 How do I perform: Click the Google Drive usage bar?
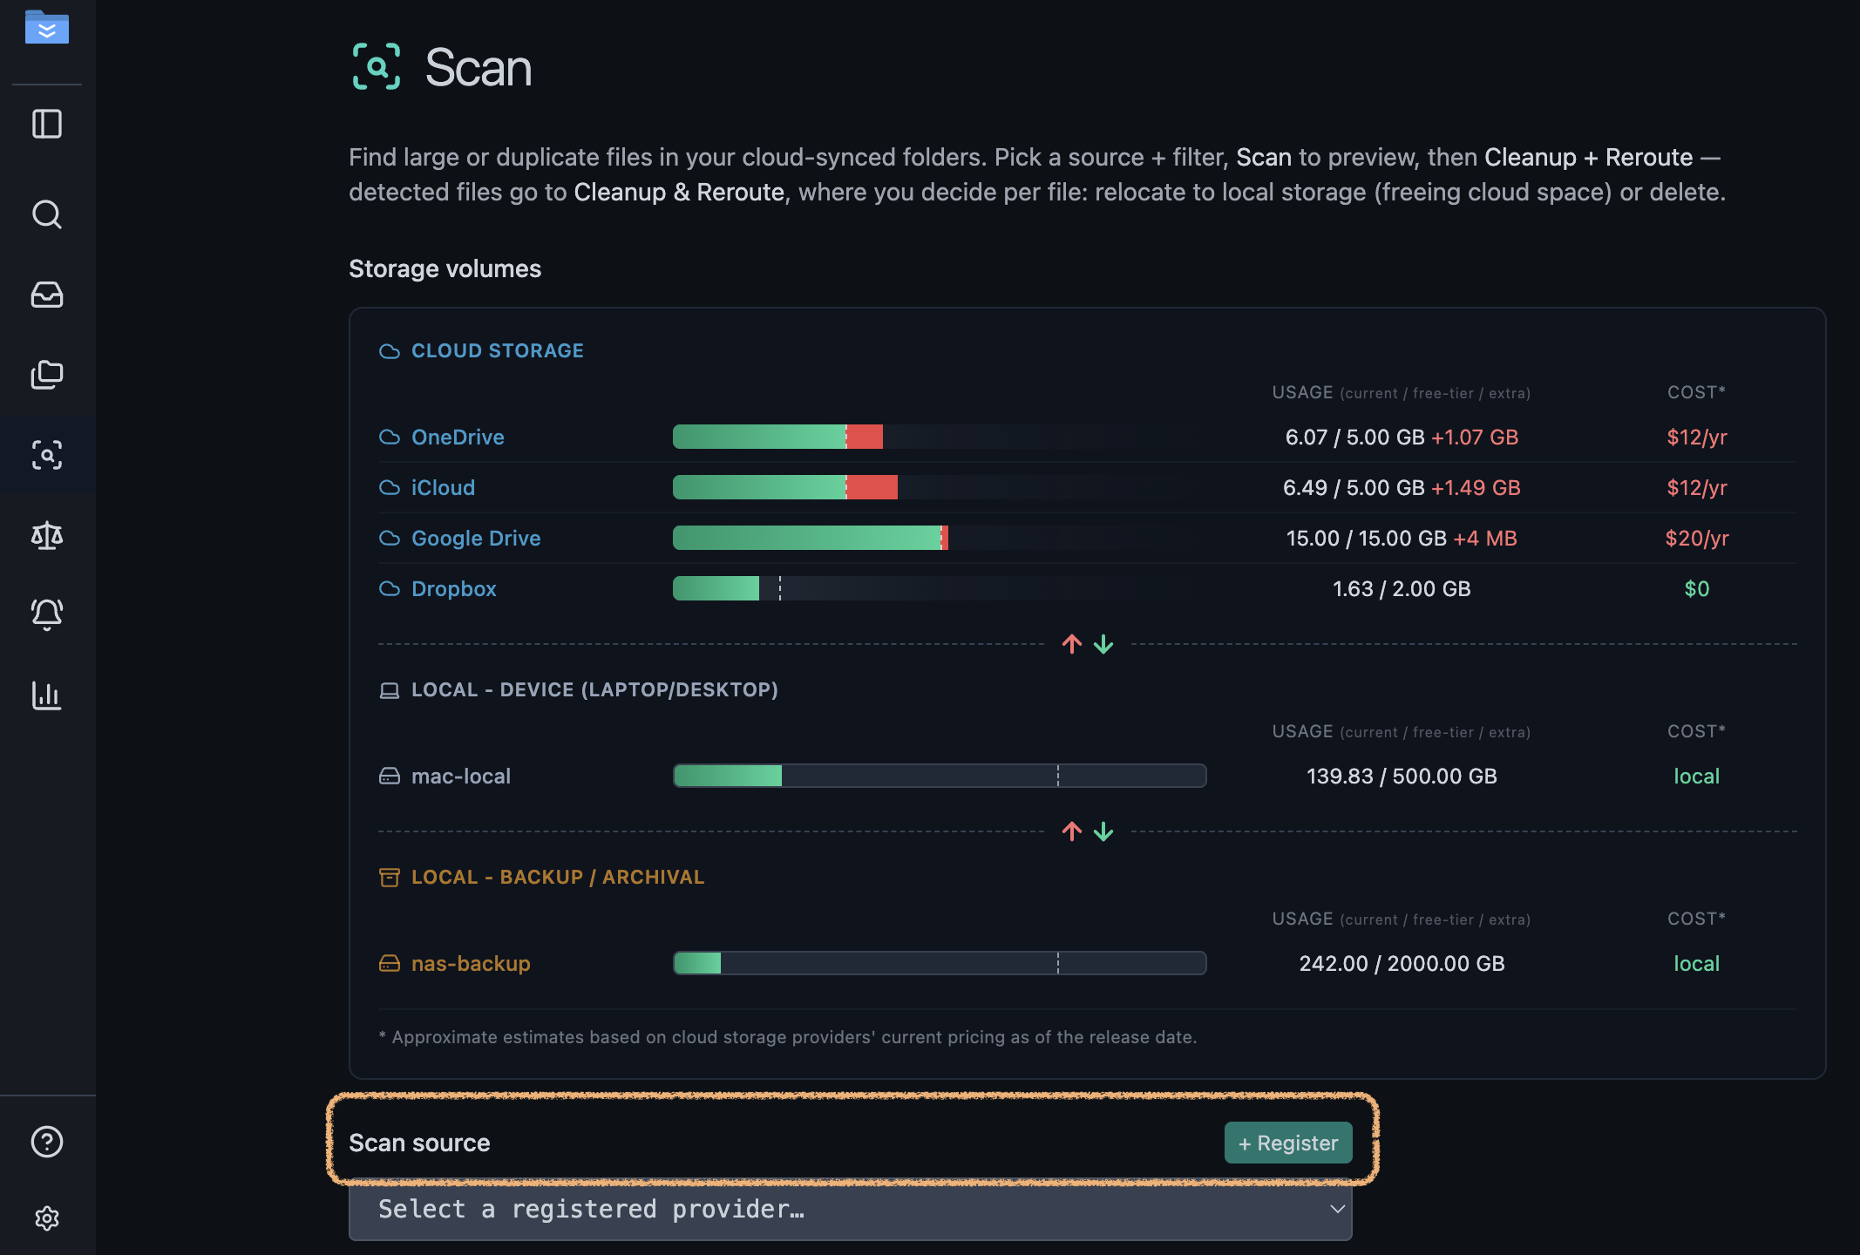pyautogui.click(x=939, y=539)
